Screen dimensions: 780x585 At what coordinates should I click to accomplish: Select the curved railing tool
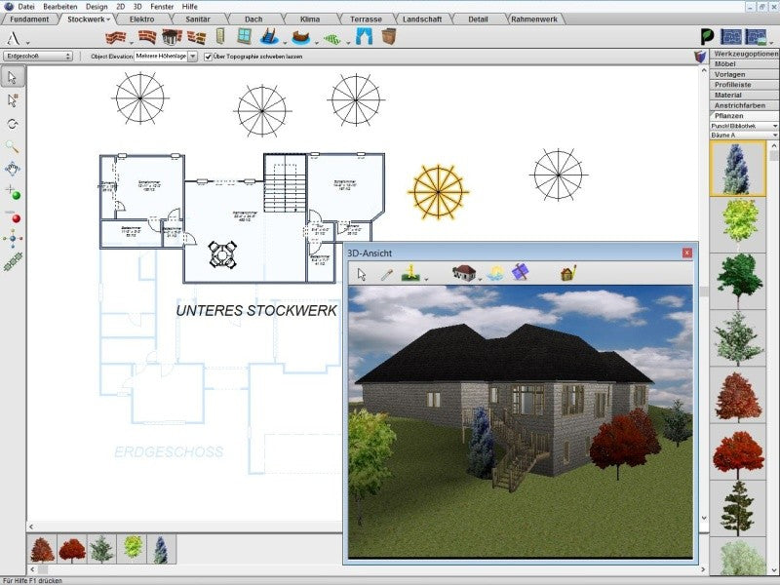coord(300,37)
